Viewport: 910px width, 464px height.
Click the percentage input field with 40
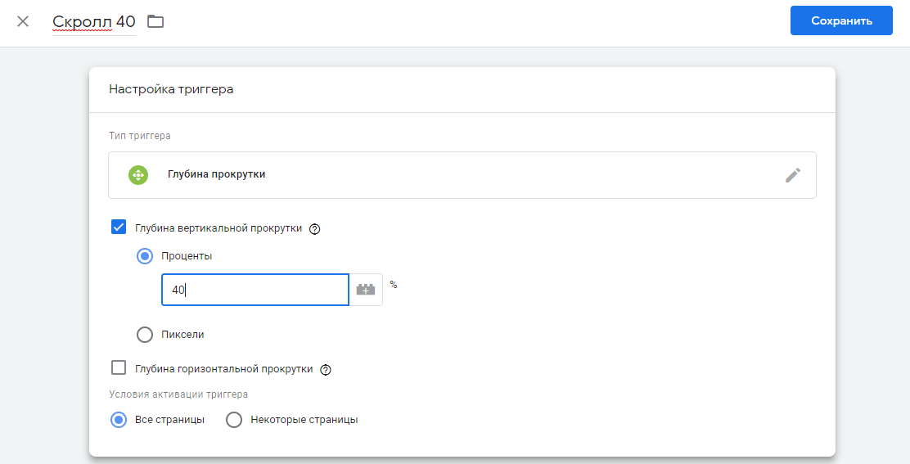[255, 290]
